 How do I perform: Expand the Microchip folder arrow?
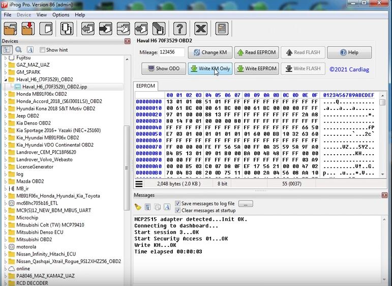click(x=6, y=218)
